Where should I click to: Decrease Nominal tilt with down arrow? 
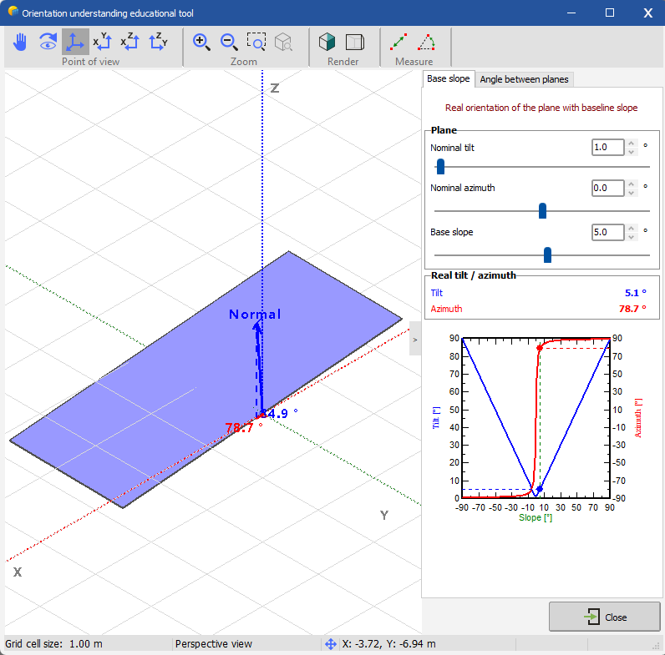[631, 151]
